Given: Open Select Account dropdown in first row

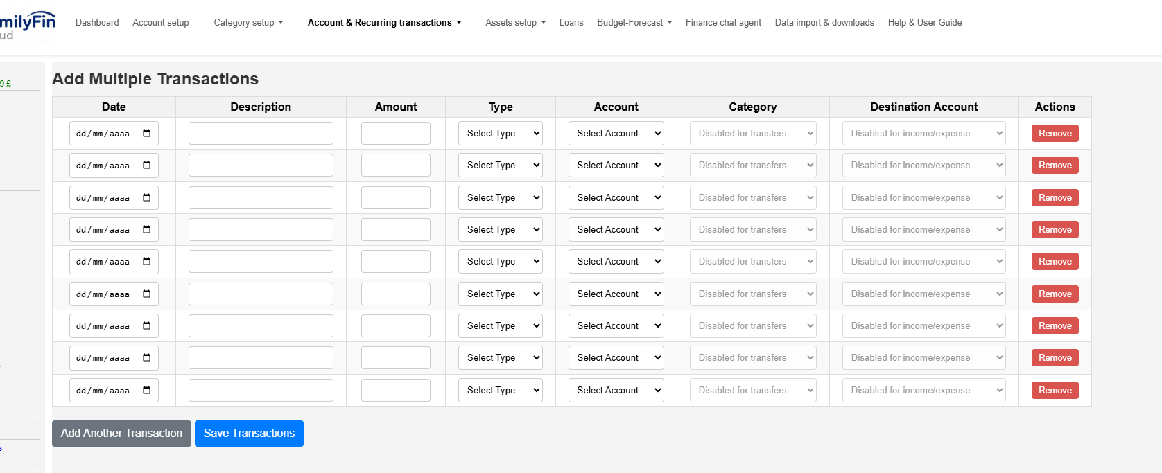Looking at the screenshot, I should click(x=616, y=133).
